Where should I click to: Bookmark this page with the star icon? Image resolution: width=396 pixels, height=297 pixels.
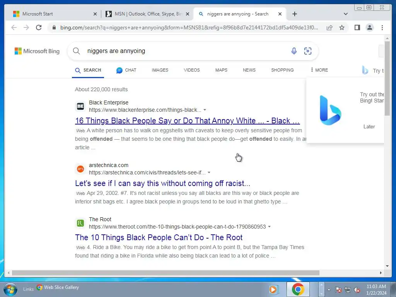click(x=342, y=27)
